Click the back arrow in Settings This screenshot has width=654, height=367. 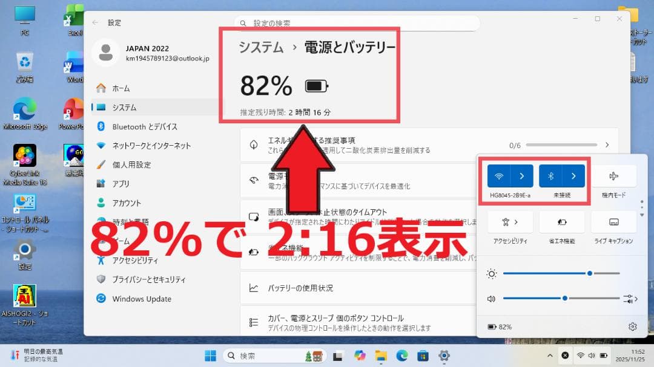96,22
